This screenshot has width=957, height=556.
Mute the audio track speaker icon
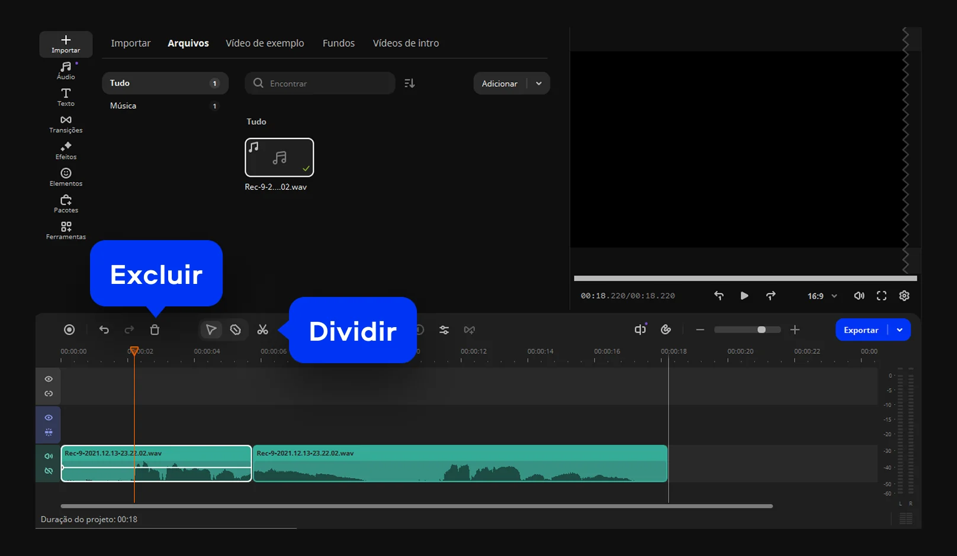49,456
